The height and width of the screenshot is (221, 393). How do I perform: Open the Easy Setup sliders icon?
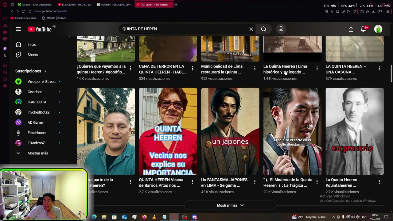tap(388, 11)
